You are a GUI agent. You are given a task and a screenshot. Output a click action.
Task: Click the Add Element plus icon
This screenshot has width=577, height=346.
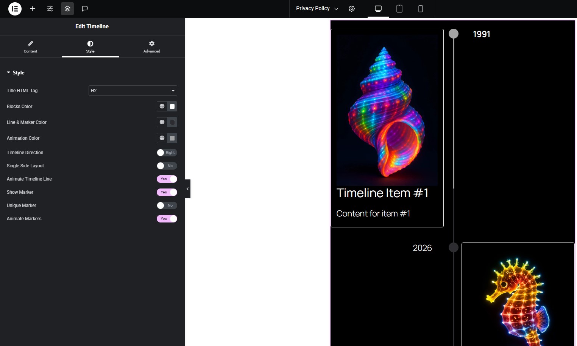33,9
